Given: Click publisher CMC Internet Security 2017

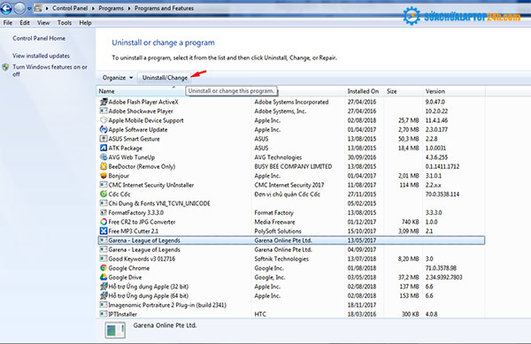Looking at the screenshot, I should coord(289,185).
